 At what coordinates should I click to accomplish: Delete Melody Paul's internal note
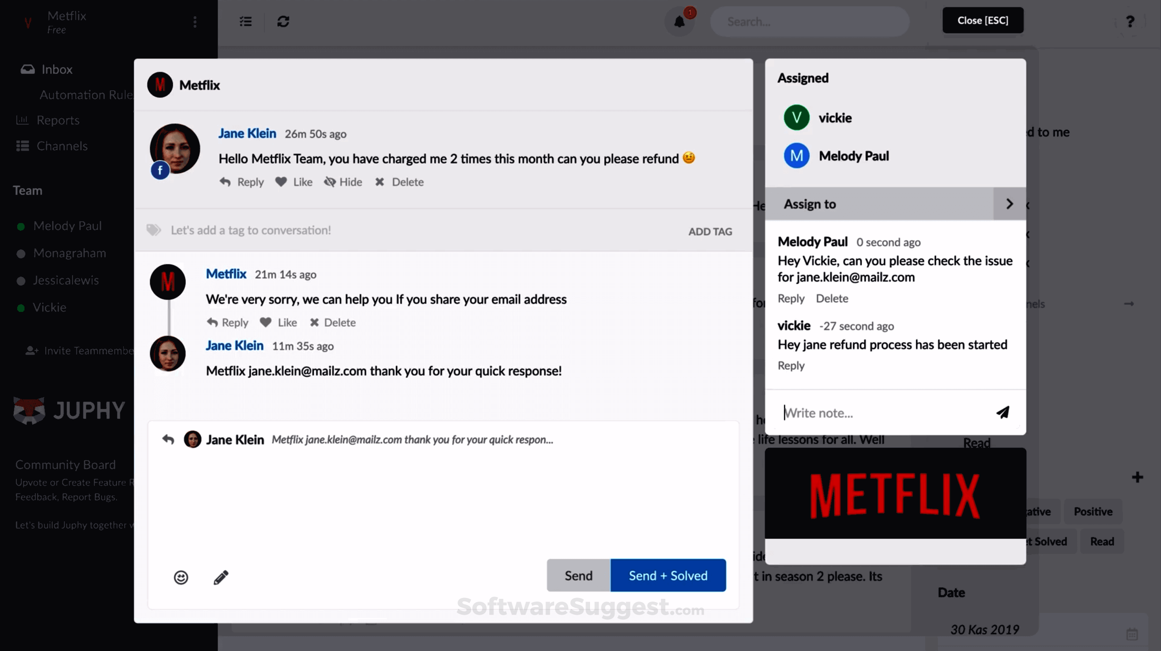[x=832, y=298]
